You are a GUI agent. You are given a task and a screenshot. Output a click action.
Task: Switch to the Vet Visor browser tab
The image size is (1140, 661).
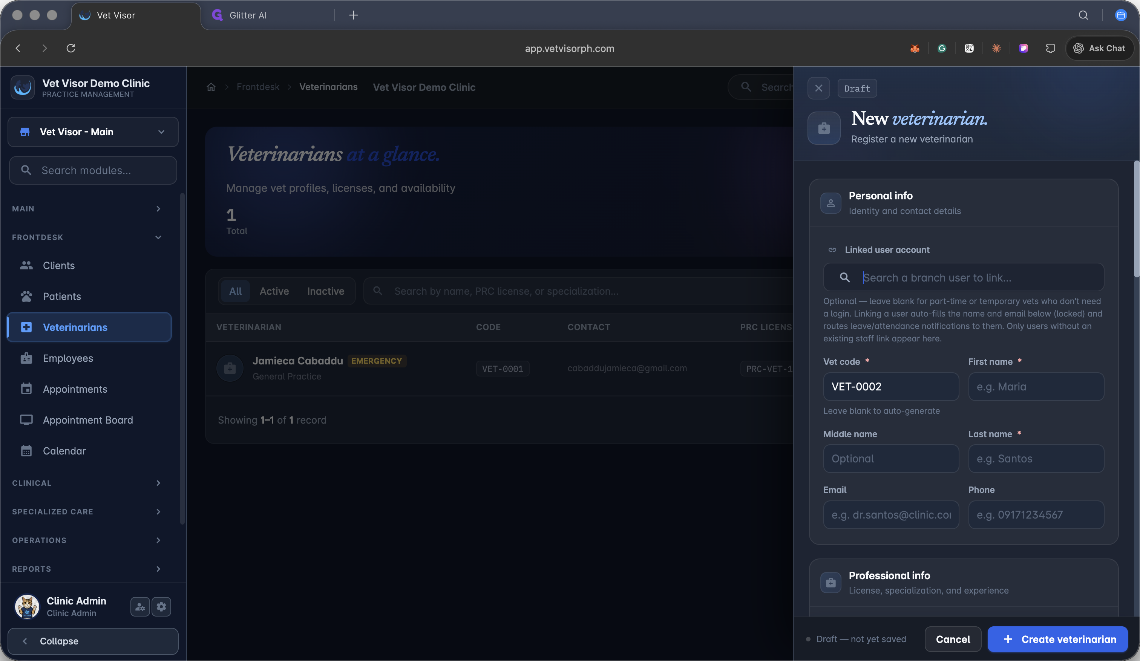click(136, 15)
